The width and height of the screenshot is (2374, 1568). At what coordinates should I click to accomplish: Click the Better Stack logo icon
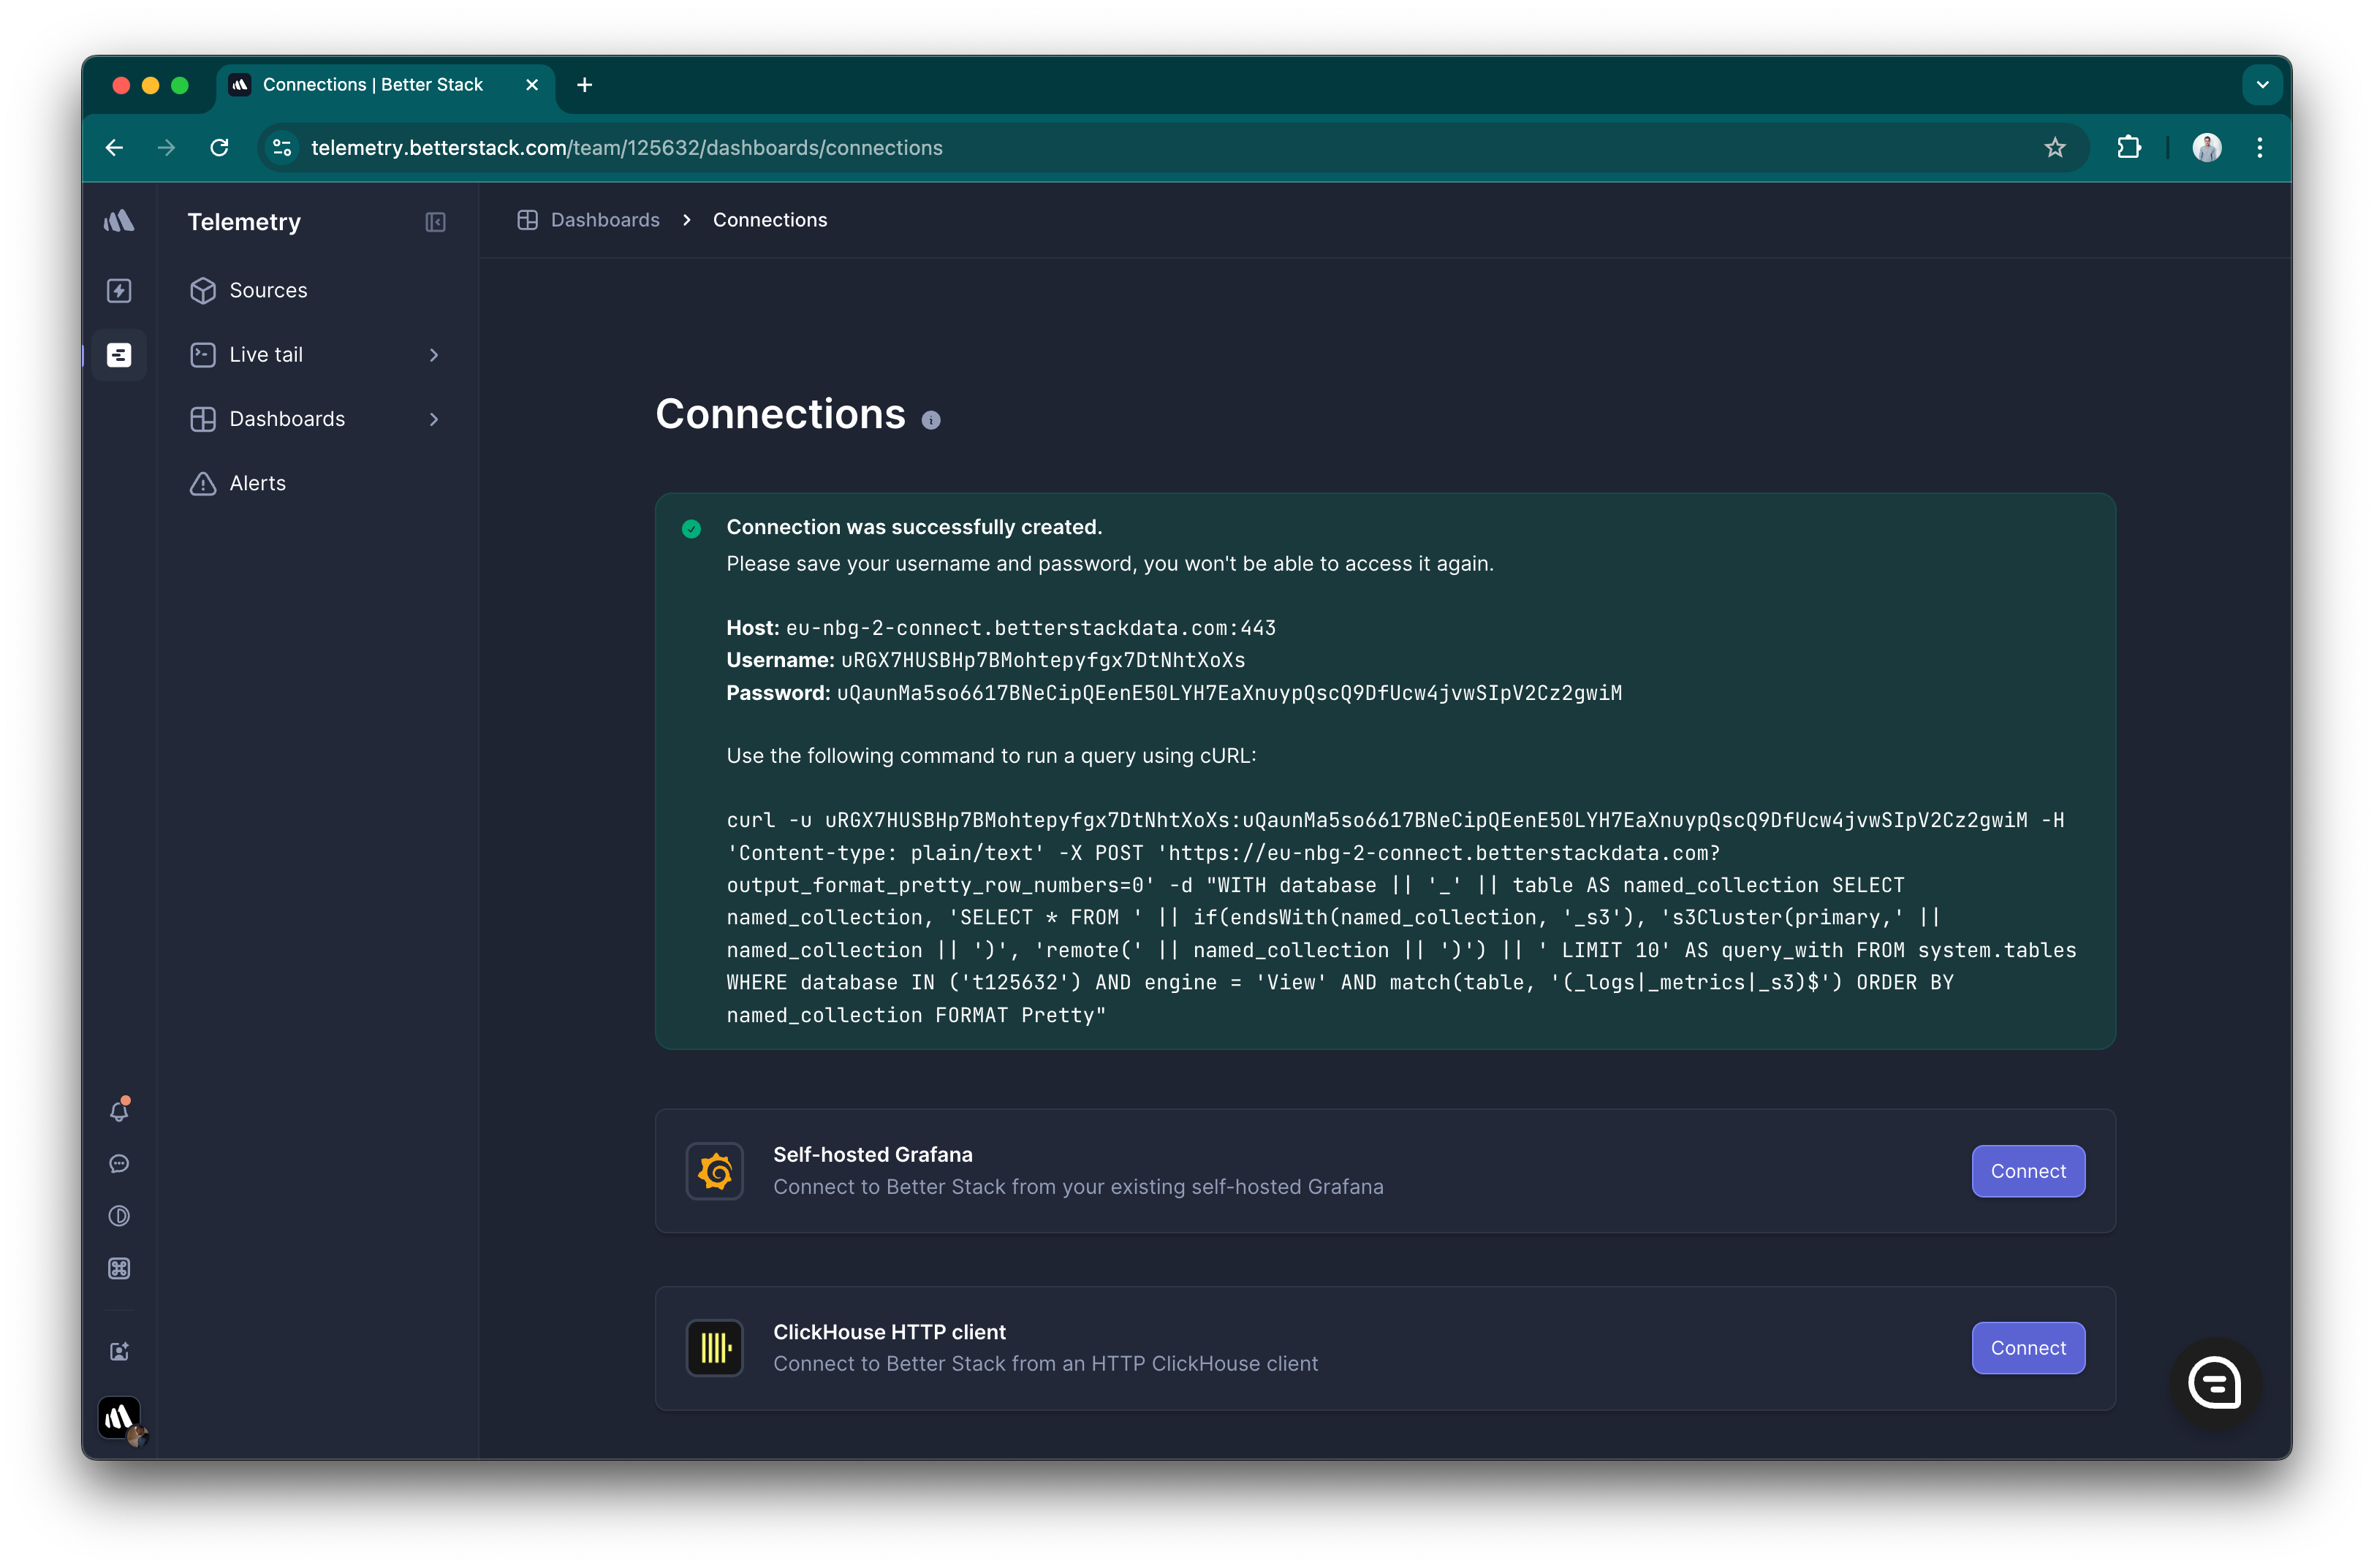[x=119, y=221]
